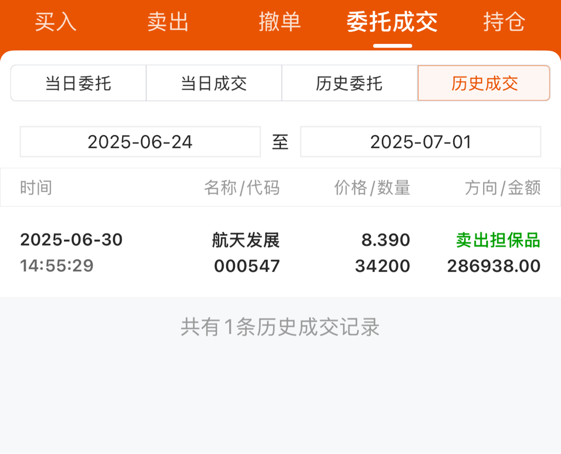The height and width of the screenshot is (454, 561).
Task: Select stock code 000547
Action: [247, 266]
